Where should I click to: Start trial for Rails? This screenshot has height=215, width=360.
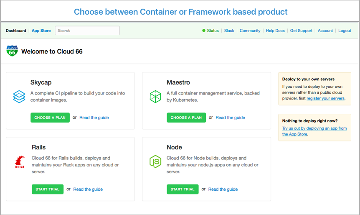coord(48,189)
